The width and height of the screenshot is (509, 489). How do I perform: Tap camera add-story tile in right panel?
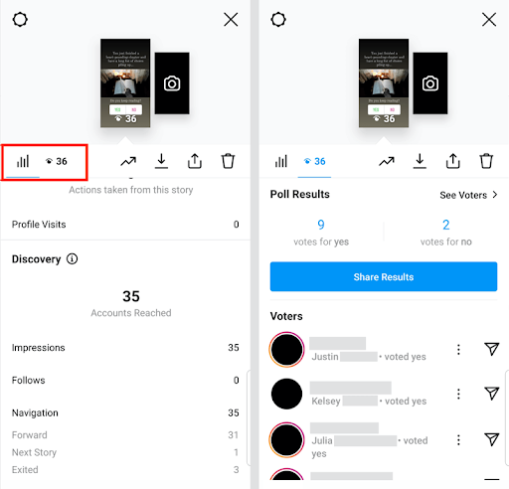pos(430,83)
